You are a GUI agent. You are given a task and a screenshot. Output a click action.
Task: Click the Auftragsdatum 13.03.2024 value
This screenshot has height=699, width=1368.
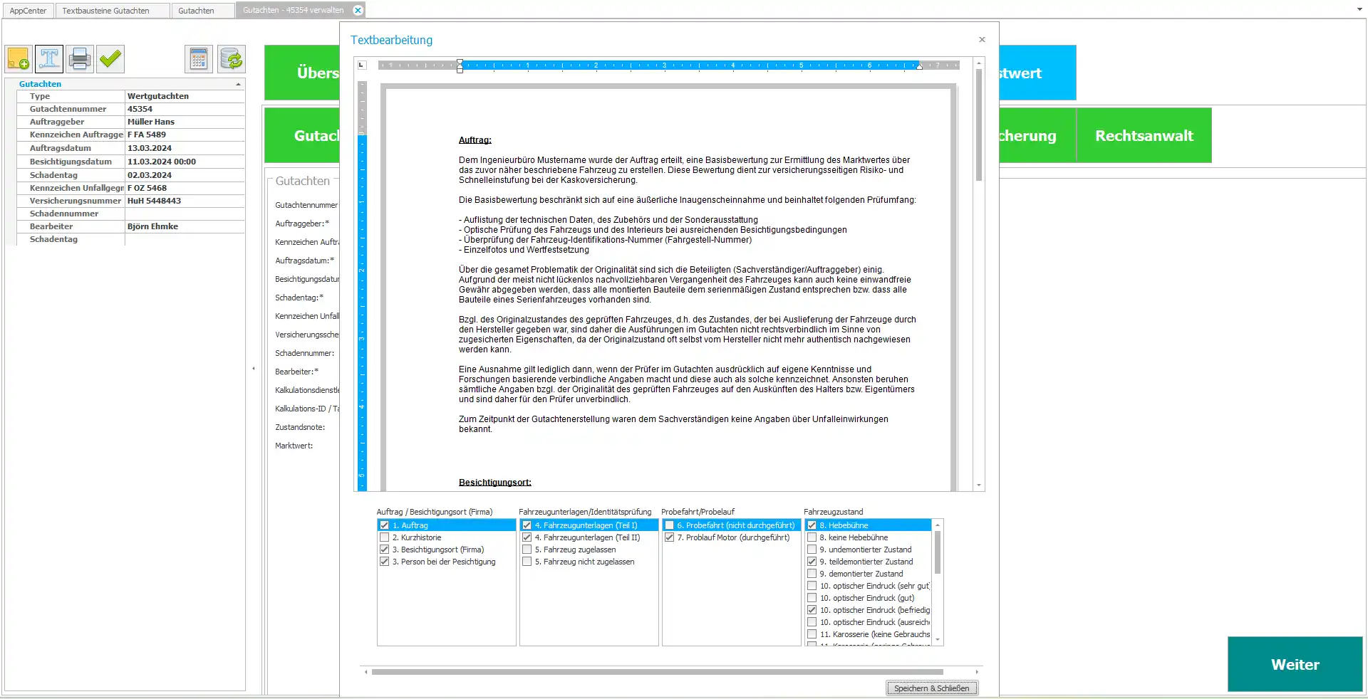coord(185,148)
